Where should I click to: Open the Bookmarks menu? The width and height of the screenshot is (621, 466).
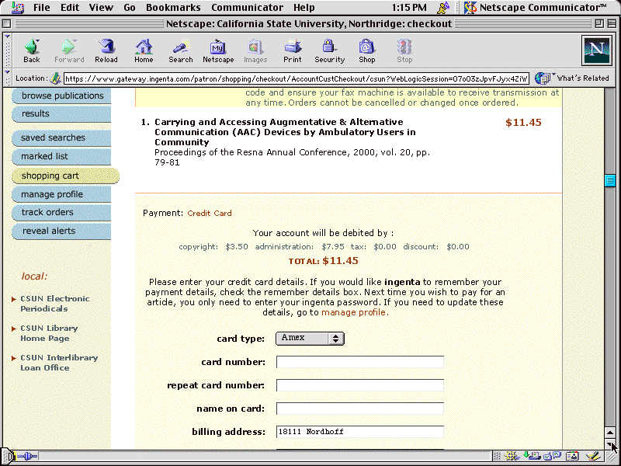(173, 7)
